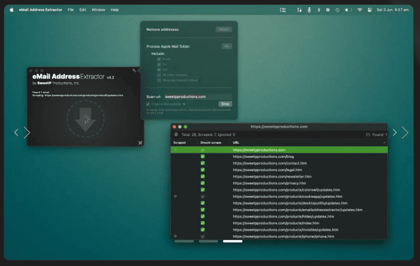
Task: Select the emailaddressextractor/updates.htm URL row
Action: (279, 210)
